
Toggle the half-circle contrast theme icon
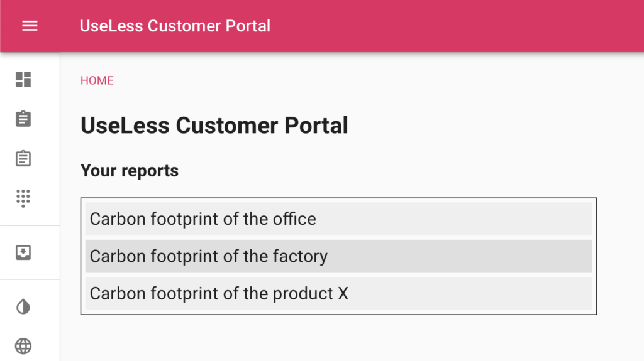(23, 306)
